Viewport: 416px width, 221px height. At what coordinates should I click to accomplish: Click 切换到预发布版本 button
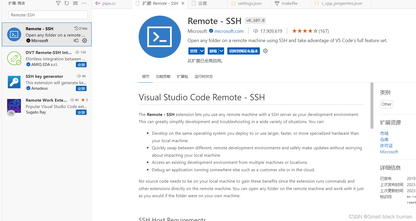(x=243, y=51)
